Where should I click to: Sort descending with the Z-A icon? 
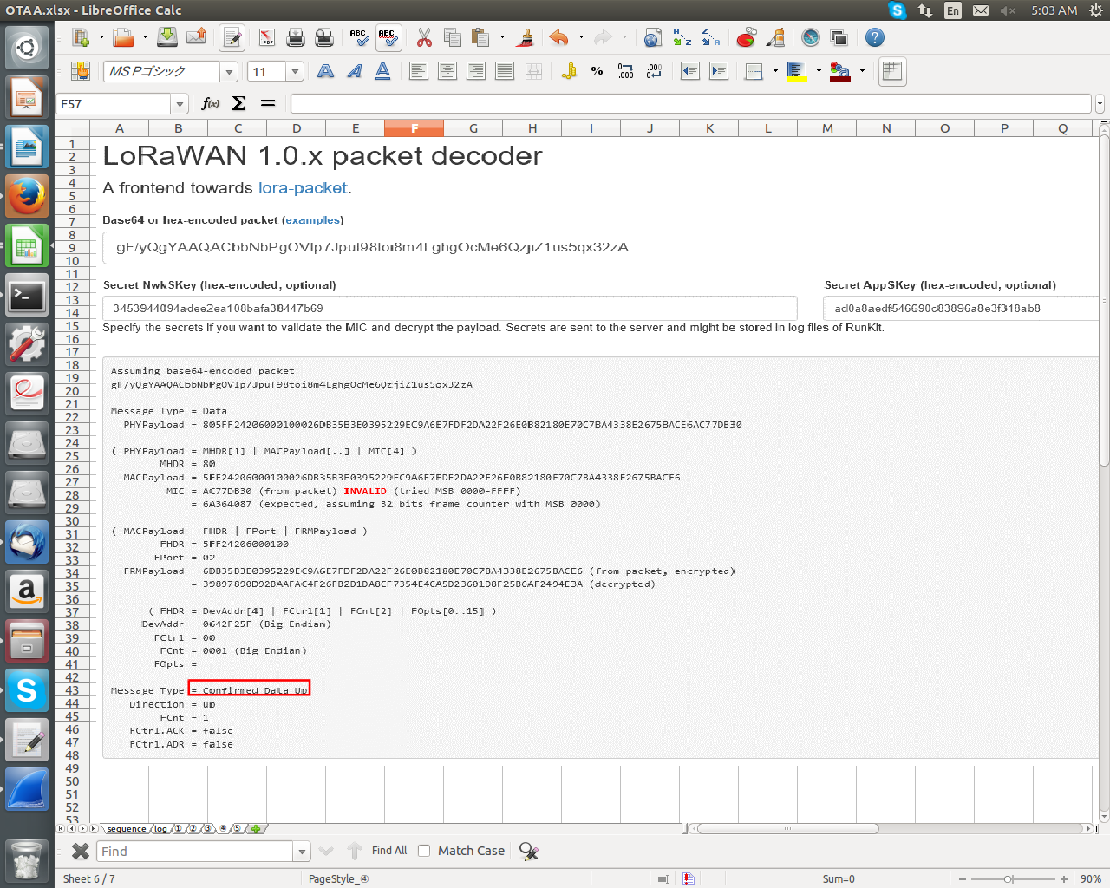[710, 37]
